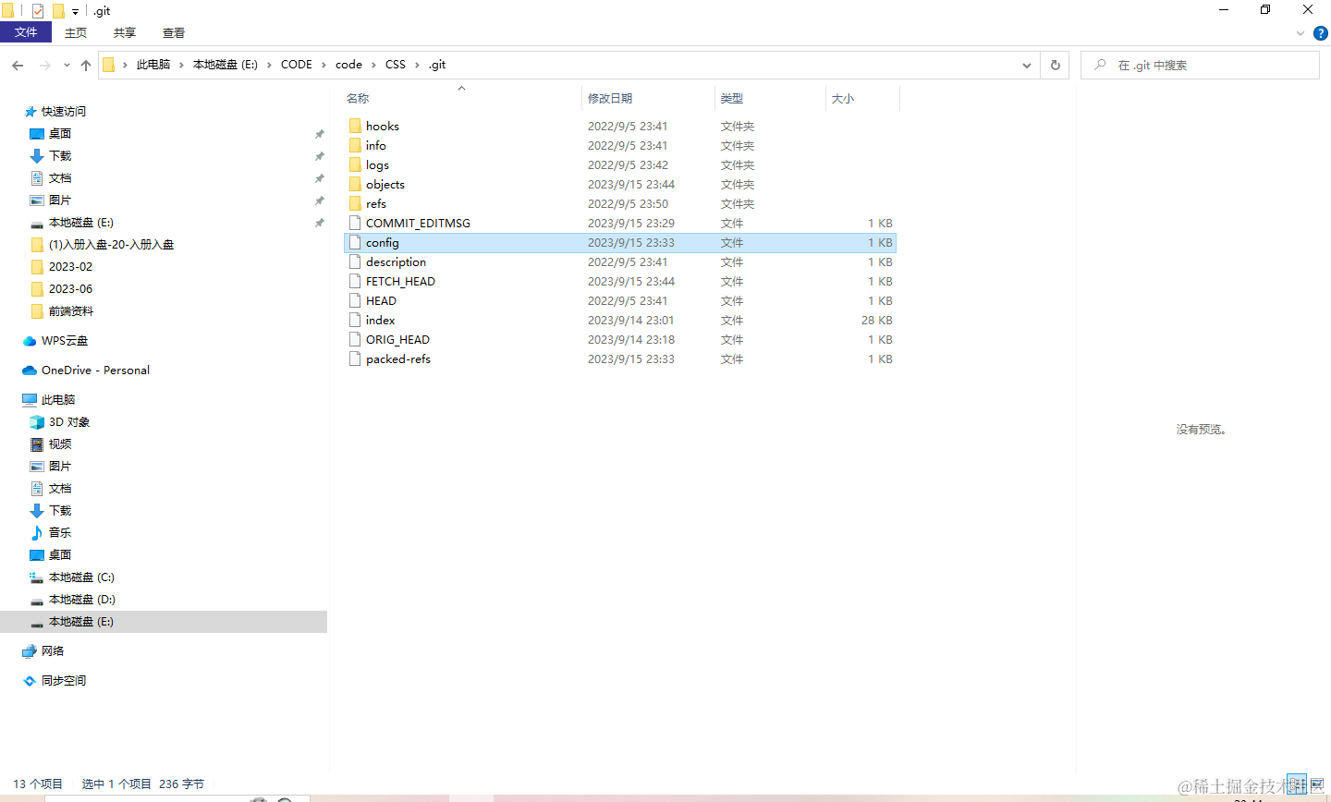Open the 文件 menu

(x=26, y=32)
